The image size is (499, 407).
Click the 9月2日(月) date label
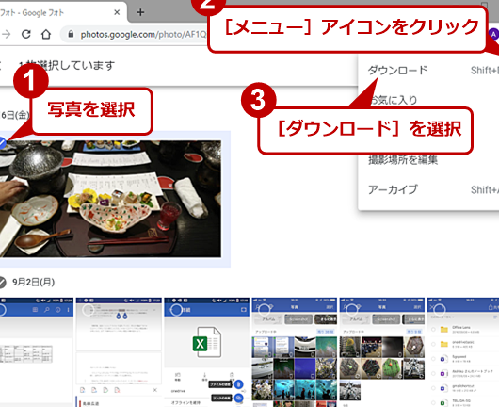33,282
